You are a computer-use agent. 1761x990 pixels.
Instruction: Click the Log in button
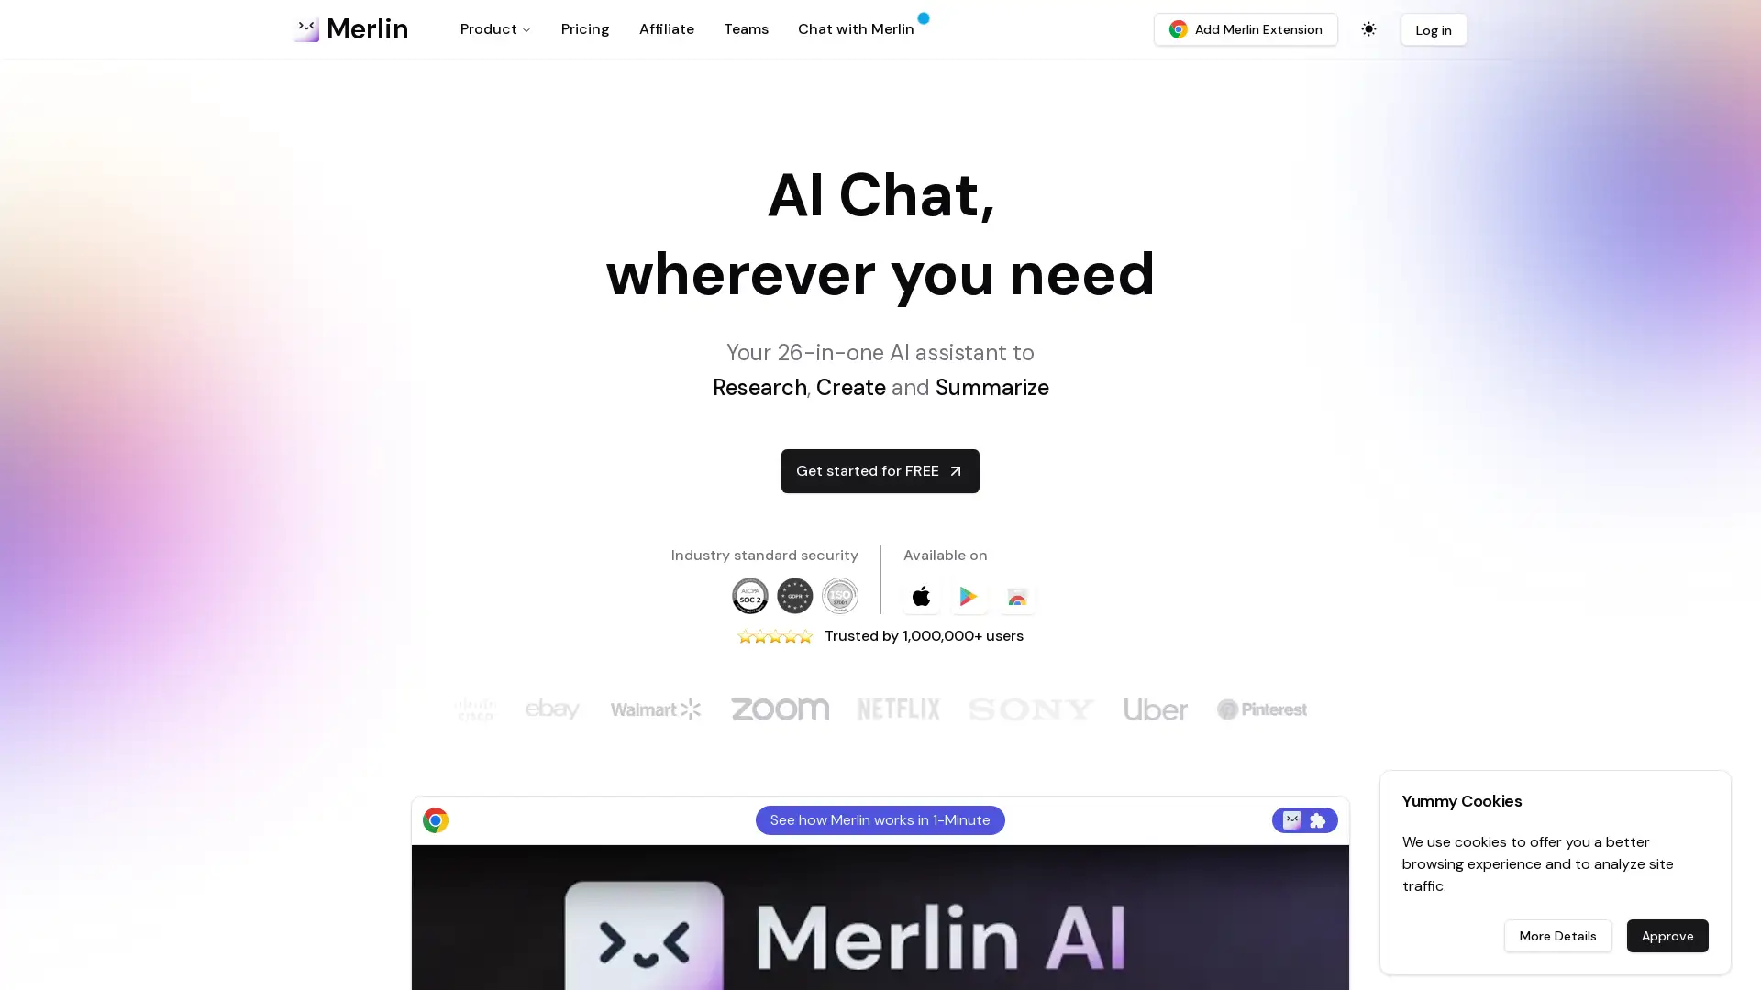click(1434, 29)
